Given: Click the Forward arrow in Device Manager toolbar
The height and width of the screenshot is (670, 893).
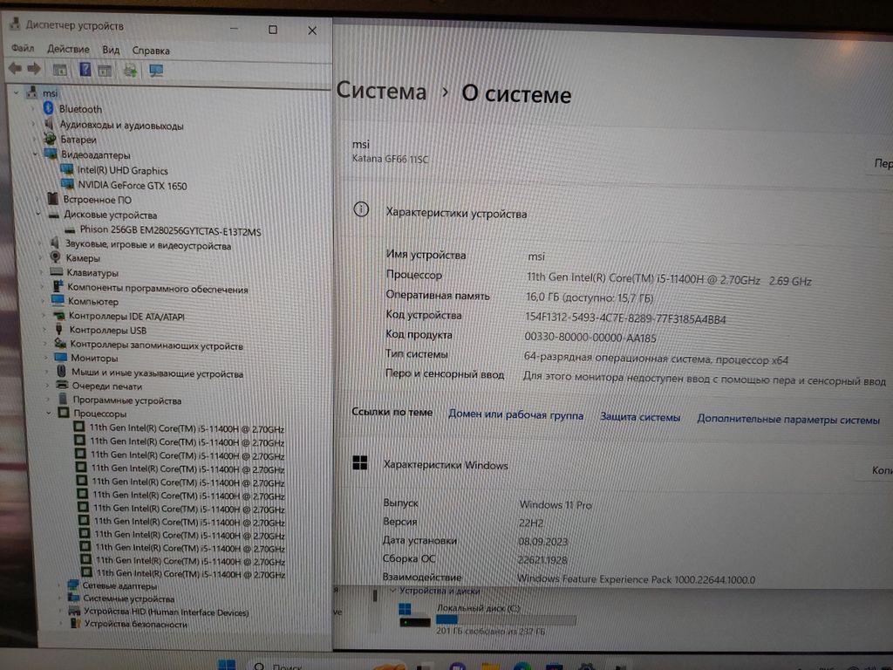Looking at the screenshot, I should (x=34, y=69).
